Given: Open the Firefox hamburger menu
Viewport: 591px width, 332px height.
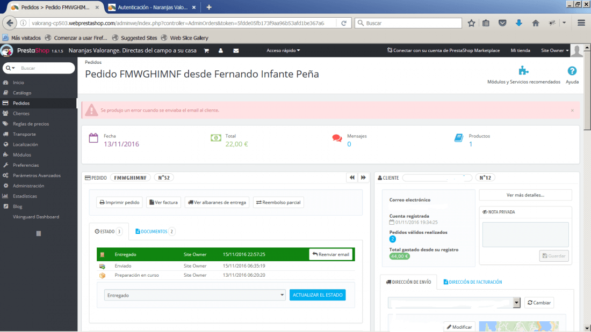Looking at the screenshot, I should tap(581, 23).
